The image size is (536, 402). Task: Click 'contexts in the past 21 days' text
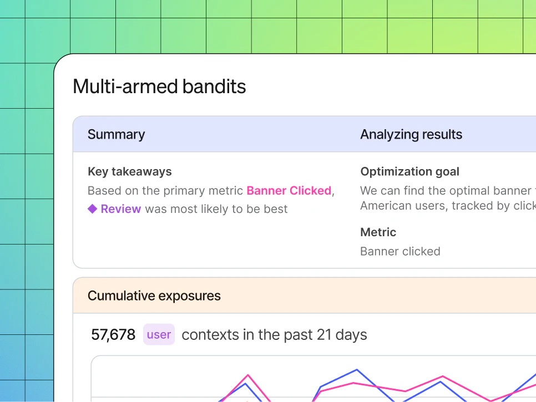tap(274, 335)
